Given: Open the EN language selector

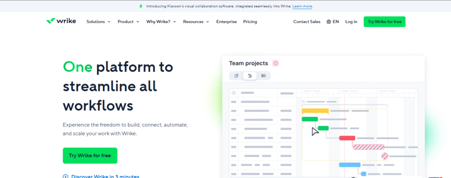Looking at the screenshot, I should (x=333, y=22).
